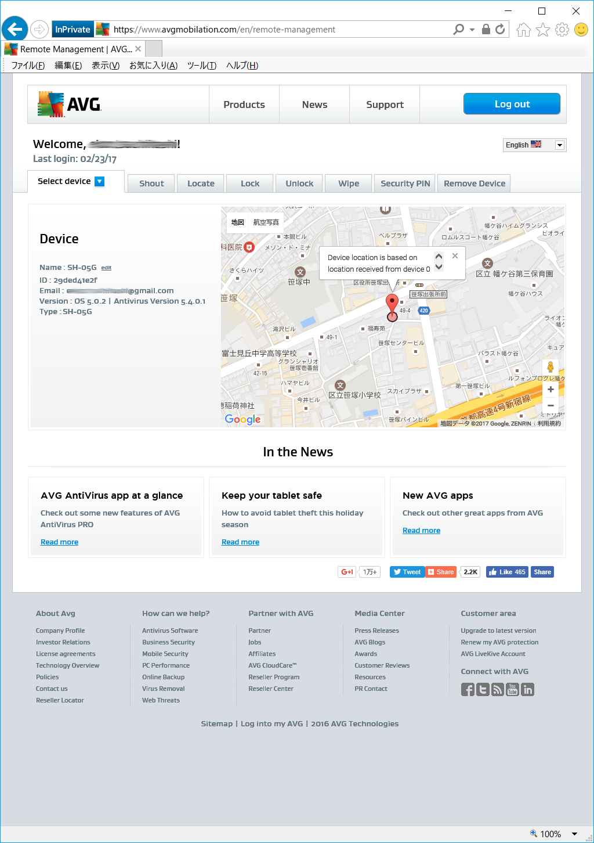Open the お気に入り(A) menu
This screenshot has width=594, height=843.
[x=153, y=66]
